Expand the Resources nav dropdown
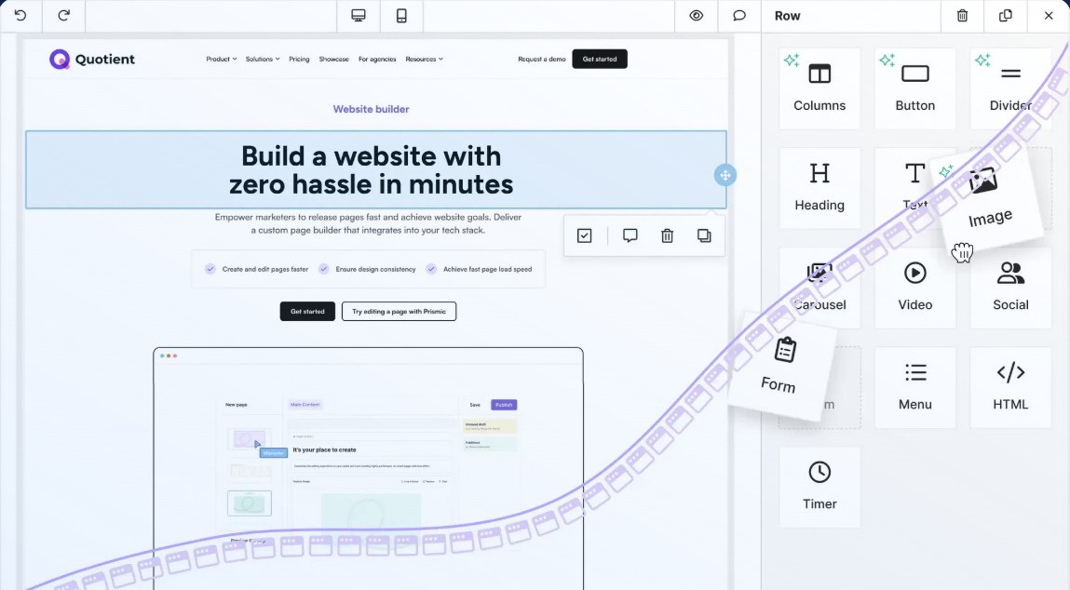Screen dimensions: 1070x590 point(424,60)
